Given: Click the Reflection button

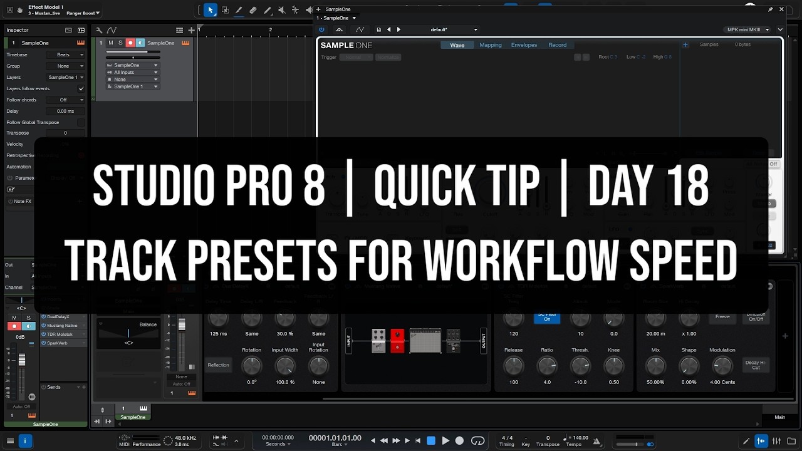Looking at the screenshot, I should [x=219, y=365].
